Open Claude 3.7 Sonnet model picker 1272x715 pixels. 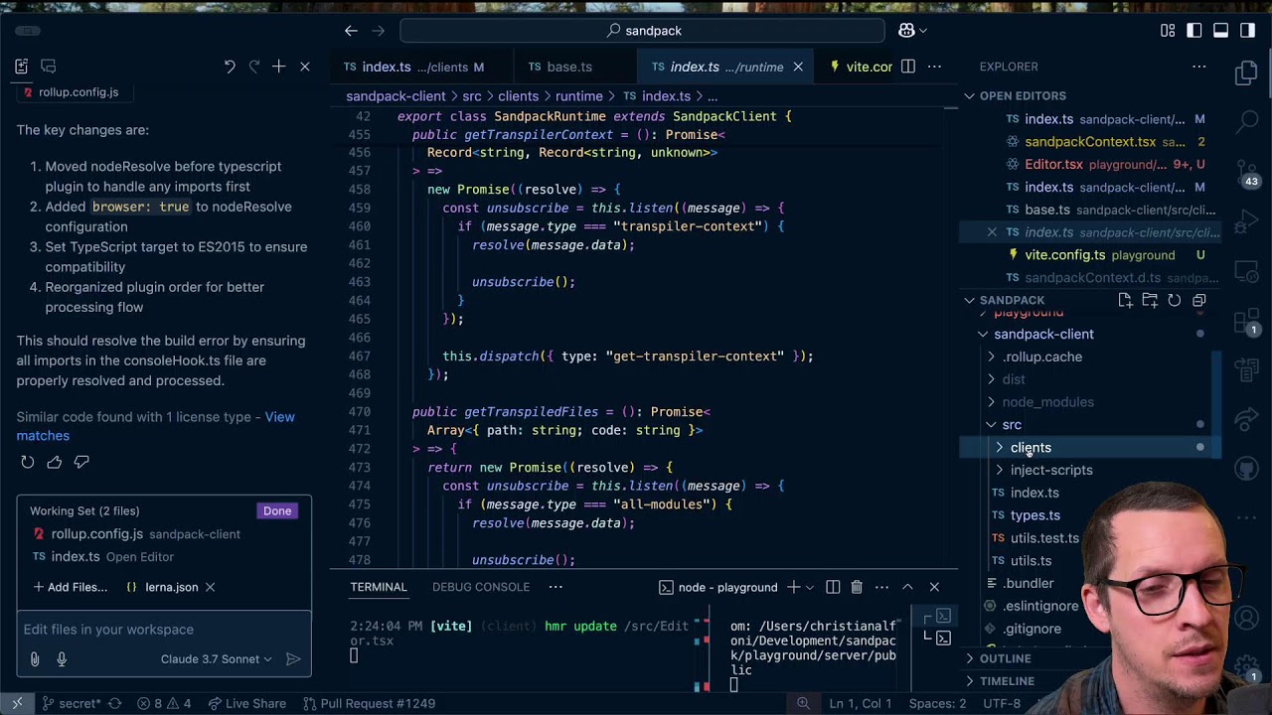tap(216, 659)
